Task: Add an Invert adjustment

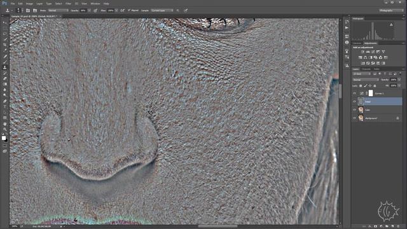Action: click(x=363, y=63)
